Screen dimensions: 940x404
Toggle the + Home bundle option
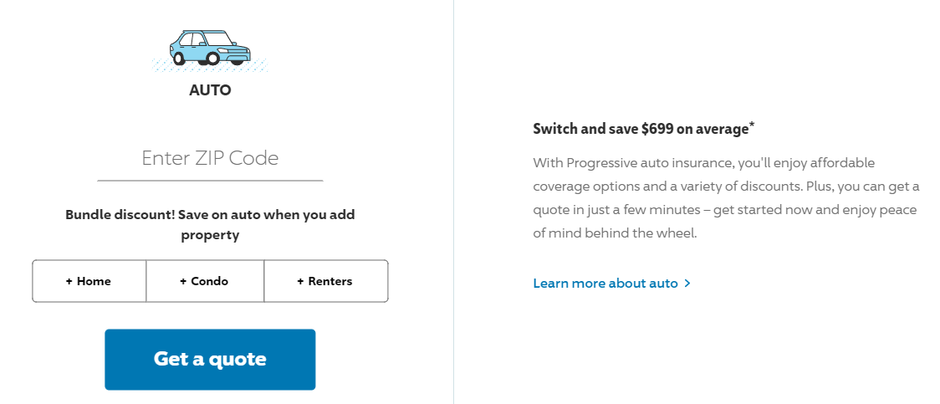[89, 281]
